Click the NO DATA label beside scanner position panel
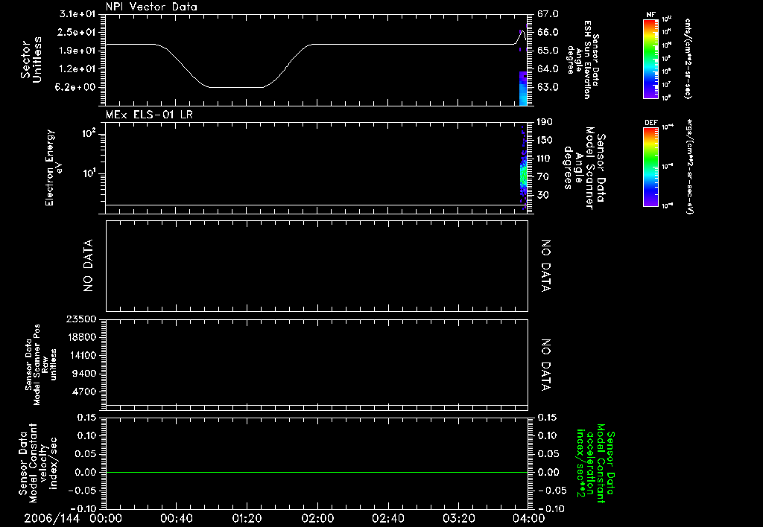The width and height of the screenshot is (763, 527). click(546, 365)
